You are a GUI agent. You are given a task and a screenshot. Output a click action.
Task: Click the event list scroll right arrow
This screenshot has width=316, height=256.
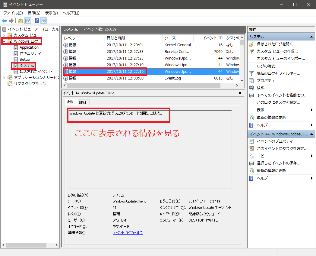tap(237, 86)
